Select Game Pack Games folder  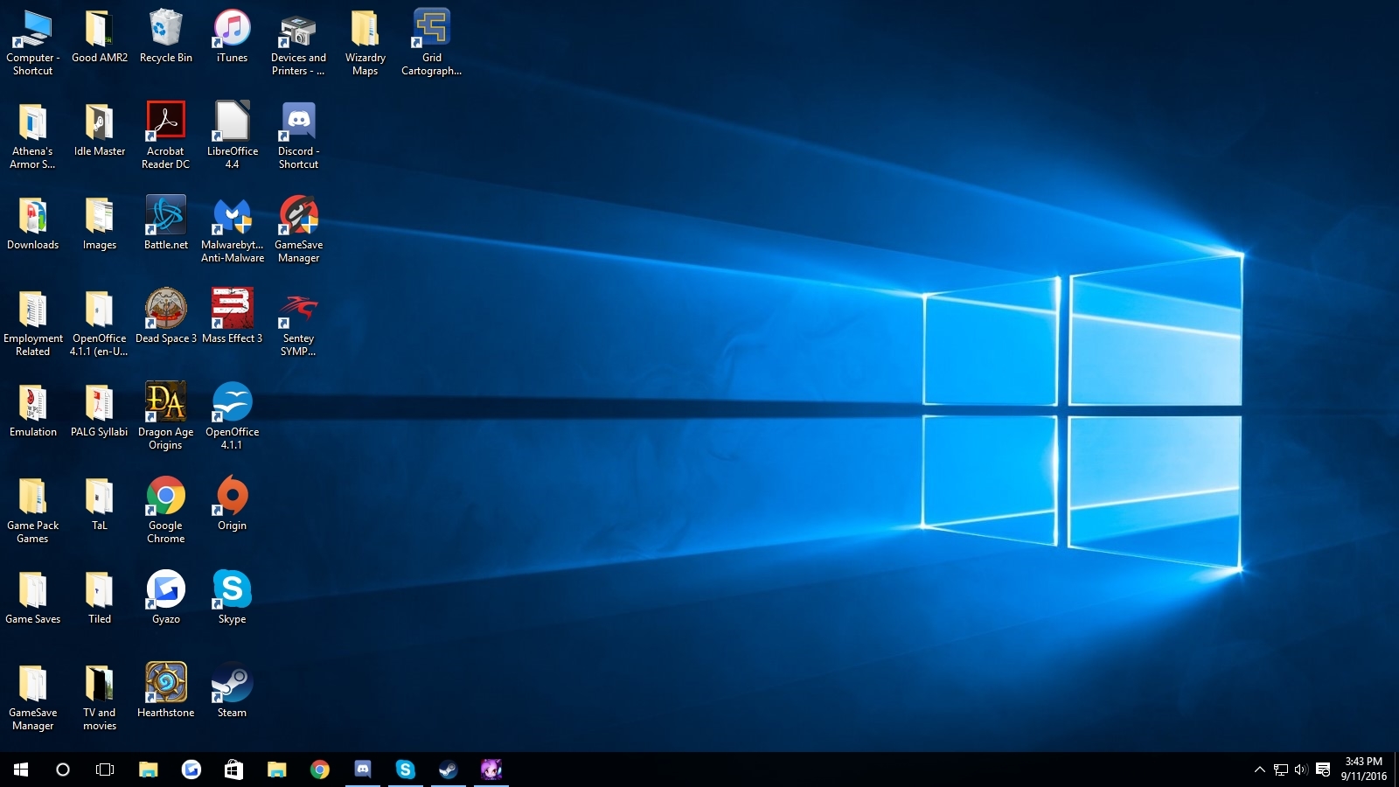pos(33,510)
